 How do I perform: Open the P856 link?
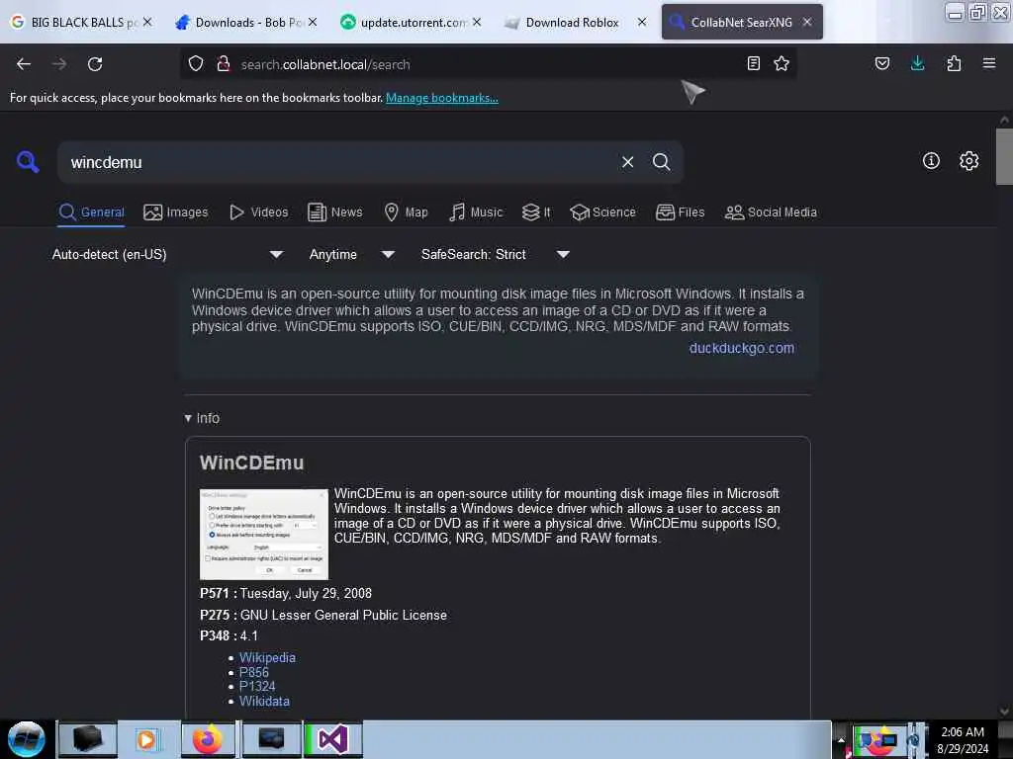[x=254, y=672]
